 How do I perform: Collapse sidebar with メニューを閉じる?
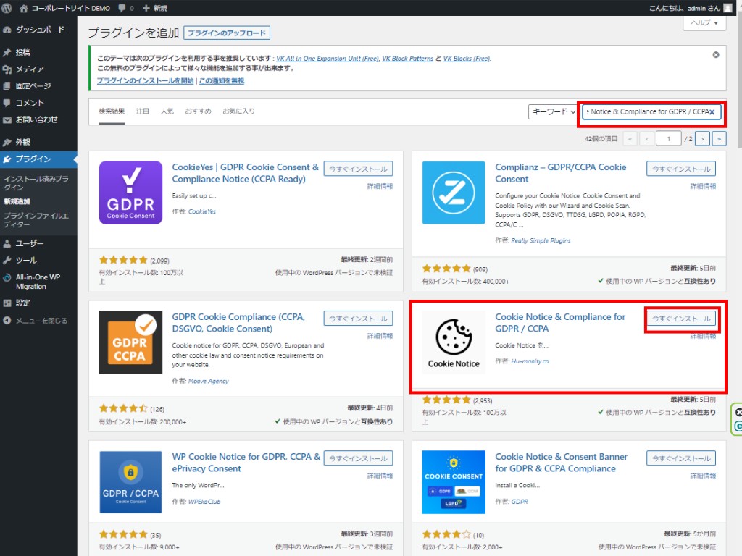(41, 321)
